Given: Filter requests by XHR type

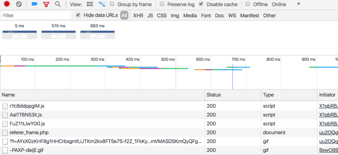Looking at the screenshot, I should (138, 15).
